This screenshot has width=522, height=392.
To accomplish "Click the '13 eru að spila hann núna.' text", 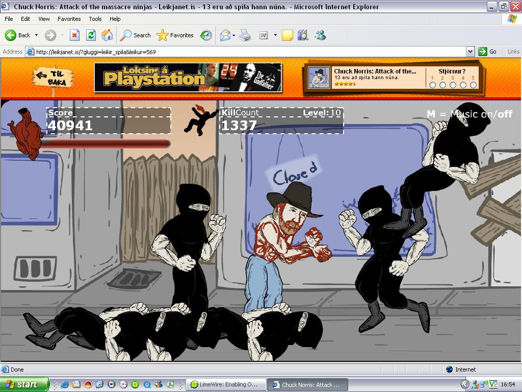I will (x=366, y=78).
